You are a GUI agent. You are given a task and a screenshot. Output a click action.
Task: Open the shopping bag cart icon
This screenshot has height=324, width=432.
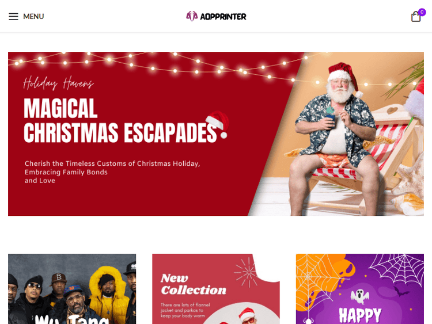(416, 17)
